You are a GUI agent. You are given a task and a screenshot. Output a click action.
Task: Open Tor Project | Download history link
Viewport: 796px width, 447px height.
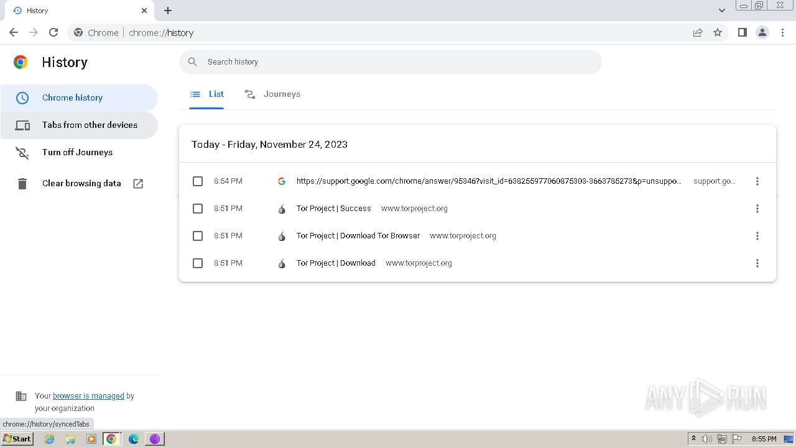pos(336,263)
